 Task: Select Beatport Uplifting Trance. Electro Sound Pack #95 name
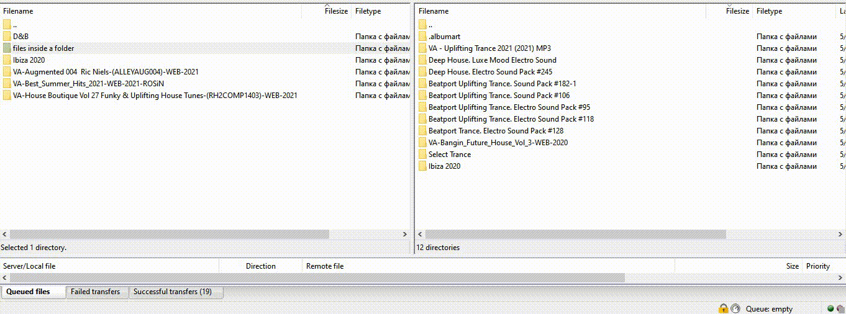click(509, 107)
